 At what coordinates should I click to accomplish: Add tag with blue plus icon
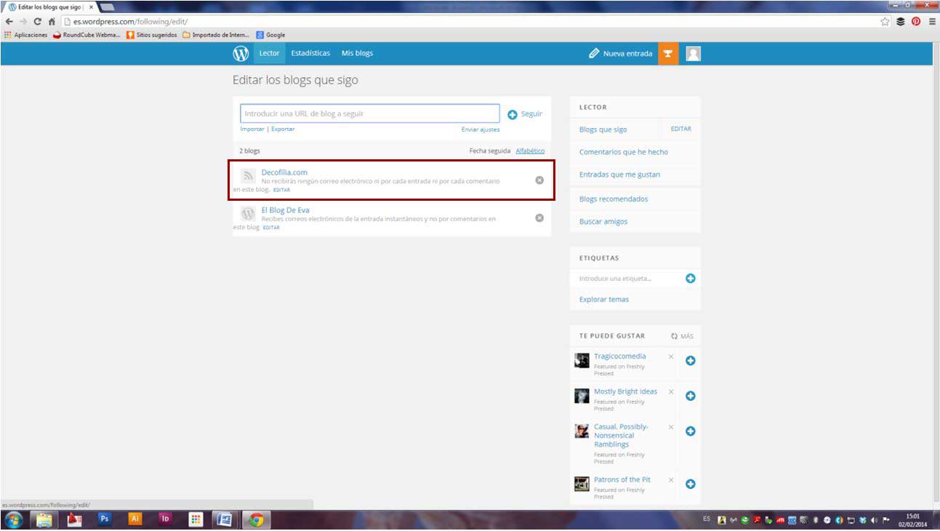(691, 279)
